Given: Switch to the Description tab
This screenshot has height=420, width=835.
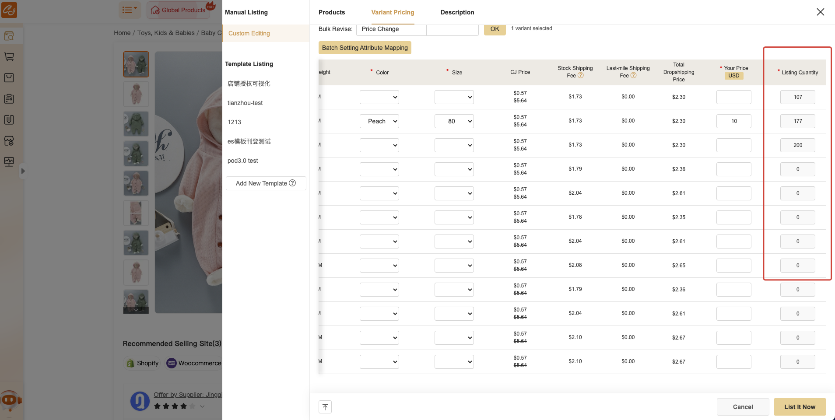Looking at the screenshot, I should click(457, 12).
